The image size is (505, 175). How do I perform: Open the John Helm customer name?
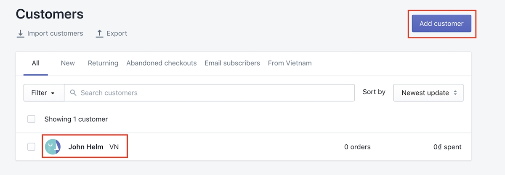[86, 147]
